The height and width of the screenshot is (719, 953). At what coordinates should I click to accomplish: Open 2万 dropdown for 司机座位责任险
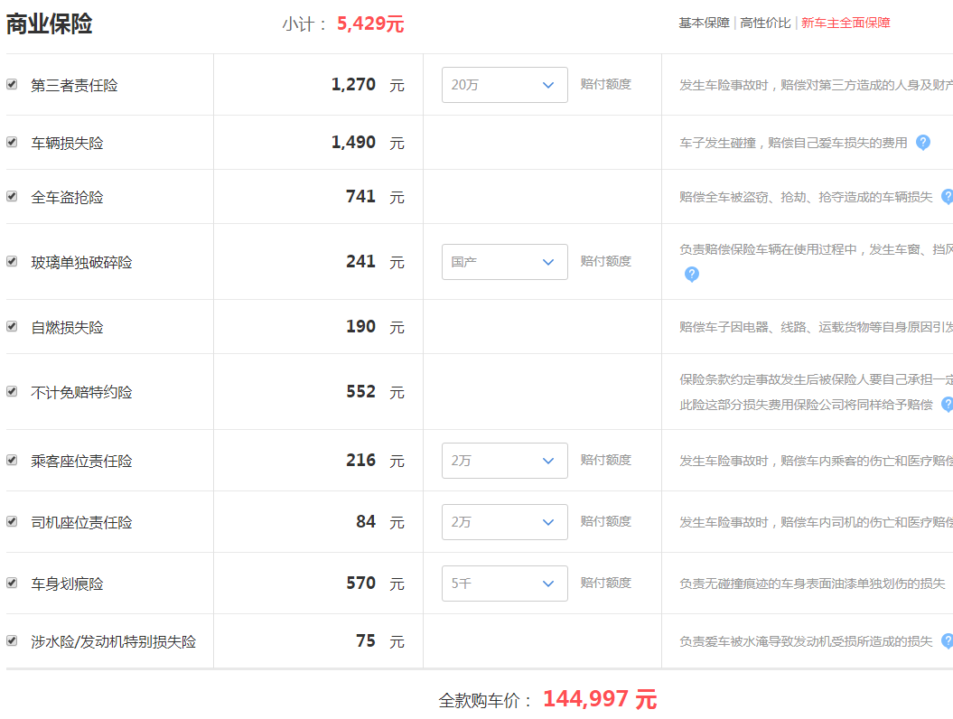coord(504,522)
